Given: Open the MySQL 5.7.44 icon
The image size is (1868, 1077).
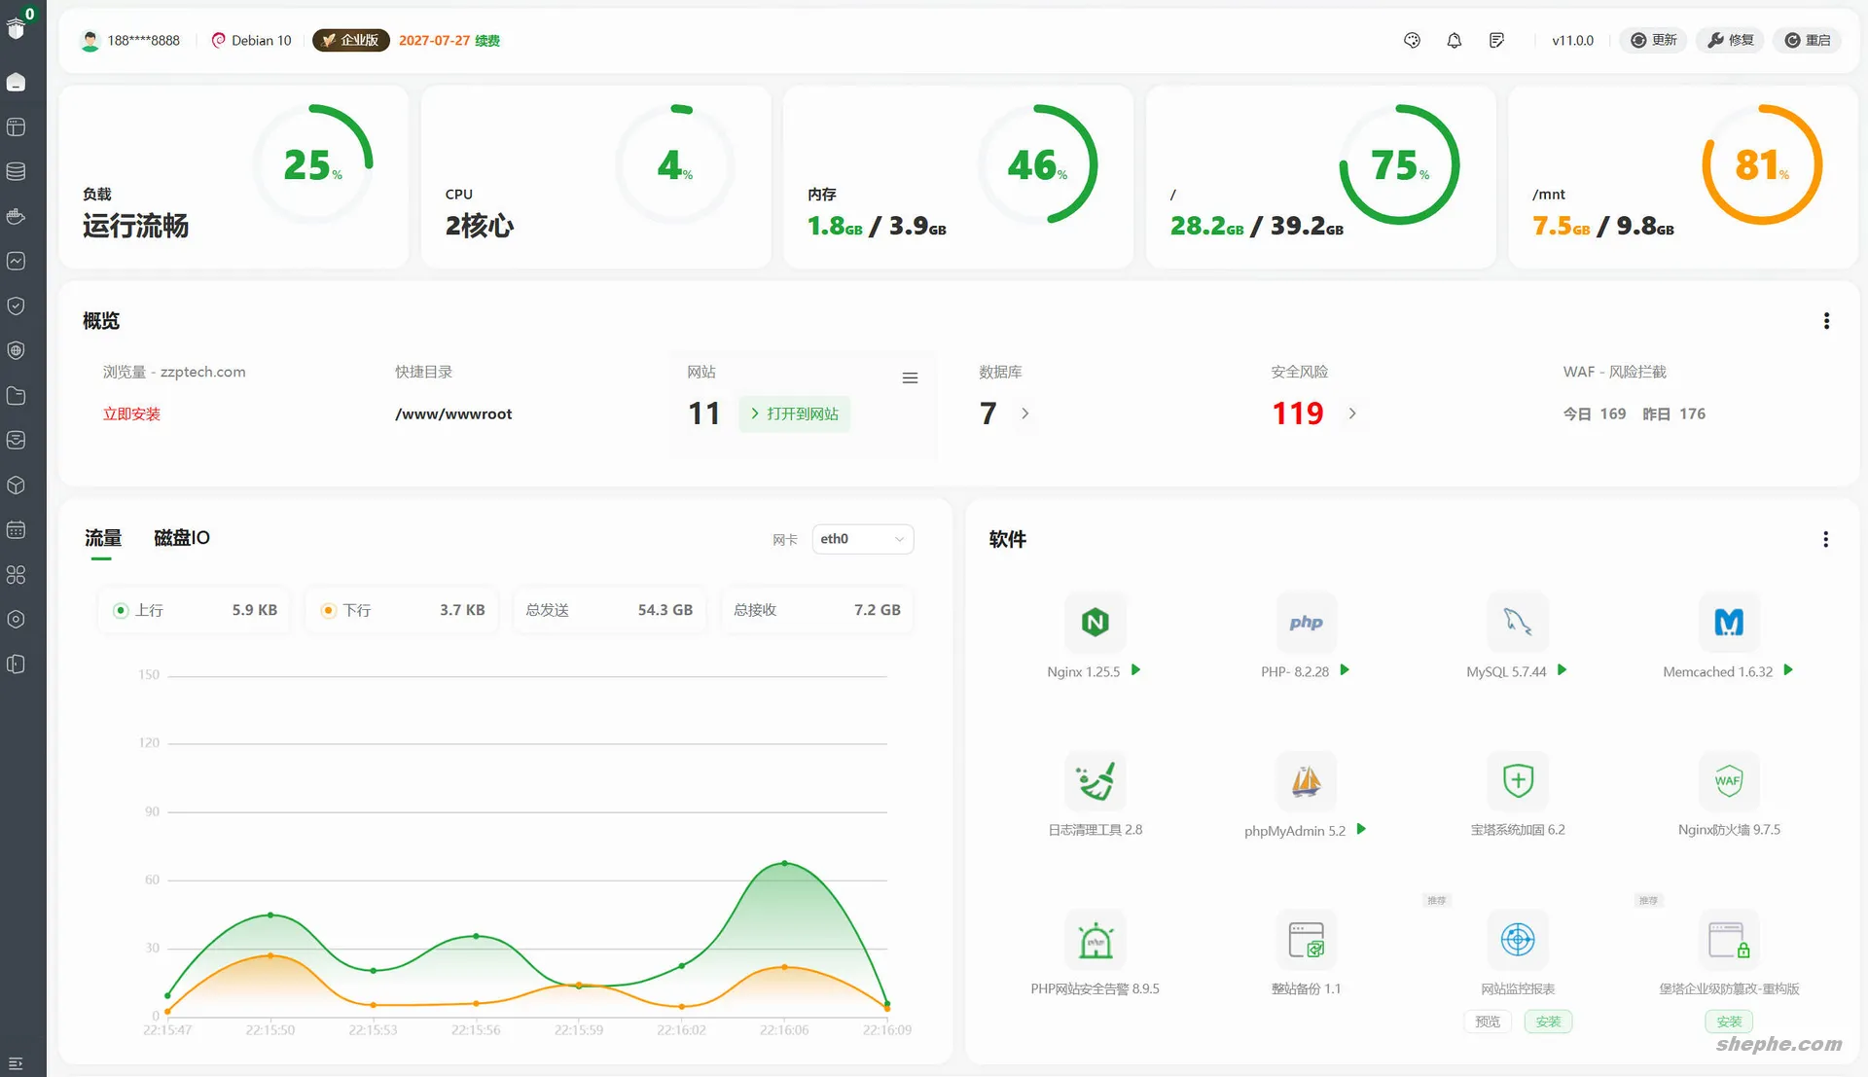Looking at the screenshot, I should (x=1517, y=622).
